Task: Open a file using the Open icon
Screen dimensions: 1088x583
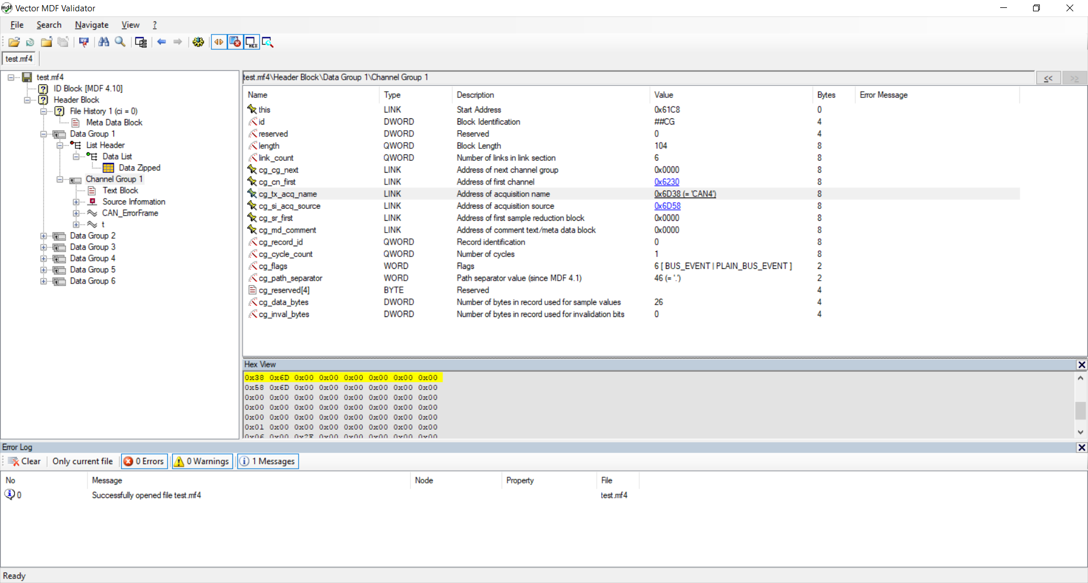Action: tap(14, 42)
